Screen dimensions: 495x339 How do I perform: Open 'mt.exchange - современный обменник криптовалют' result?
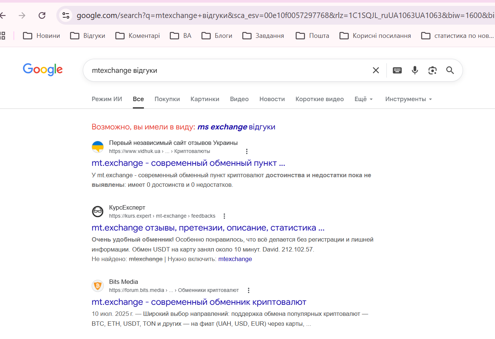point(199,302)
